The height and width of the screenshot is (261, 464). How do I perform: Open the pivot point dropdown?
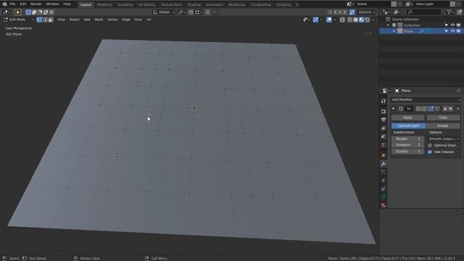click(182, 12)
